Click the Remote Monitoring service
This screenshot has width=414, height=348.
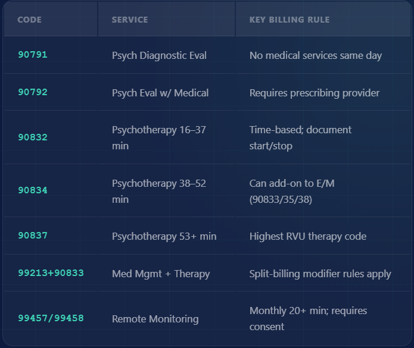[x=155, y=319]
